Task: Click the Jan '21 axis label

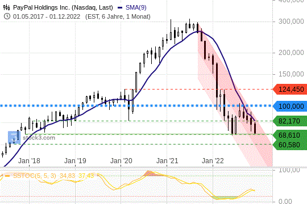Action: 167,161
